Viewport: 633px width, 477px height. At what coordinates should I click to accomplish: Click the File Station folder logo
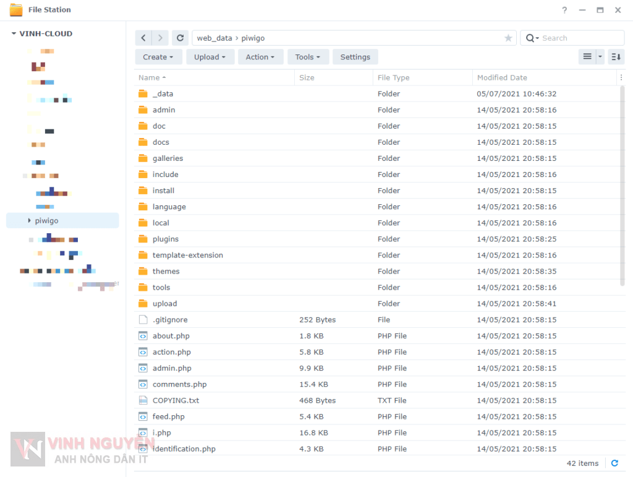tap(17, 9)
